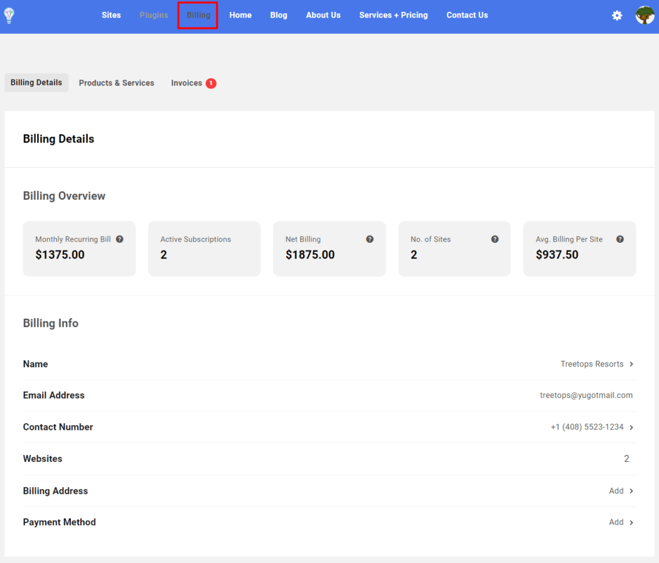The image size is (659, 563).
Task: Open the Services + Pricing menu item
Action: point(394,15)
